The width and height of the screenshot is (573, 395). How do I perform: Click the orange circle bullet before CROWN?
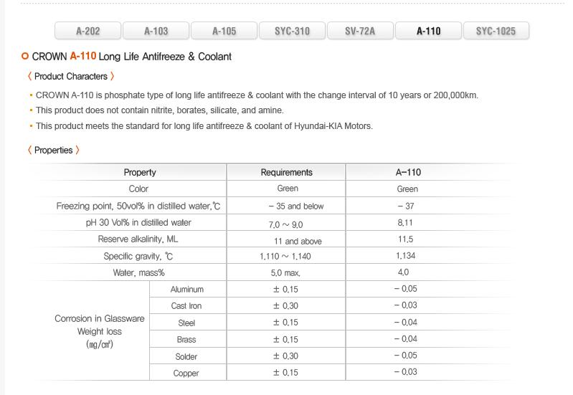click(25, 56)
